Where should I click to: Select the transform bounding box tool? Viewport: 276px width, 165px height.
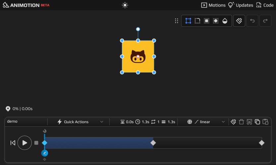point(188,21)
